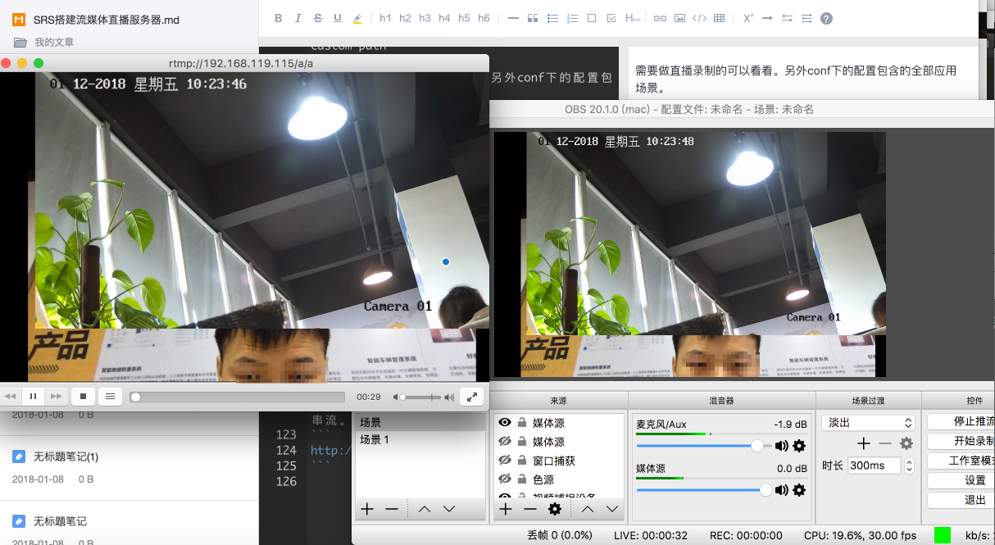
Task: Enter fullscreen in the rtmp player
Action: 471,397
